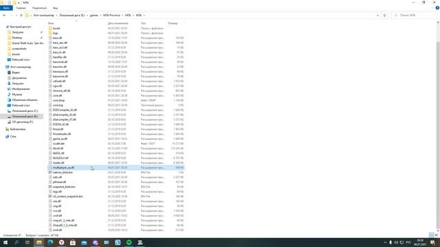Select the v8_context_snapshot.bin file icon
This screenshot has width=440, height=247.
pyautogui.click(x=50, y=196)
